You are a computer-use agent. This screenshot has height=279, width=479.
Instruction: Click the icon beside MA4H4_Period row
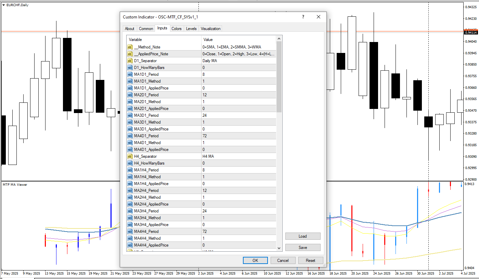point(130,232)
